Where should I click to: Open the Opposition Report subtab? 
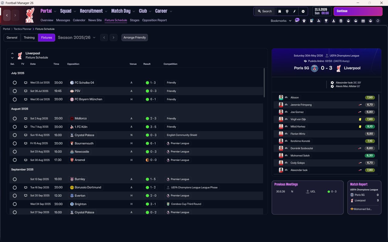click(x=154, y=20)
